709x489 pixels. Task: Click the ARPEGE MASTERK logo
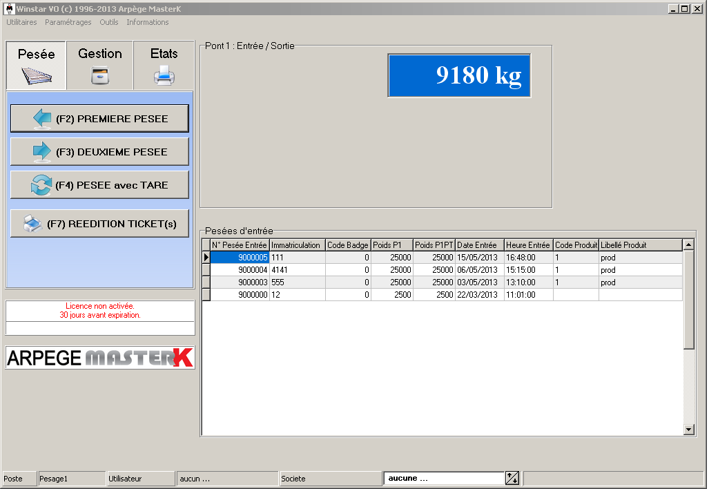click(x=99, y=358)
